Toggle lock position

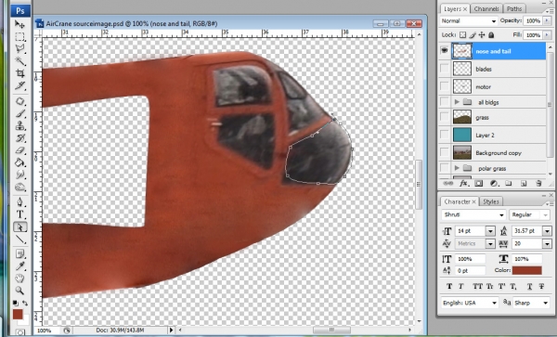click(x=482, y=34)
